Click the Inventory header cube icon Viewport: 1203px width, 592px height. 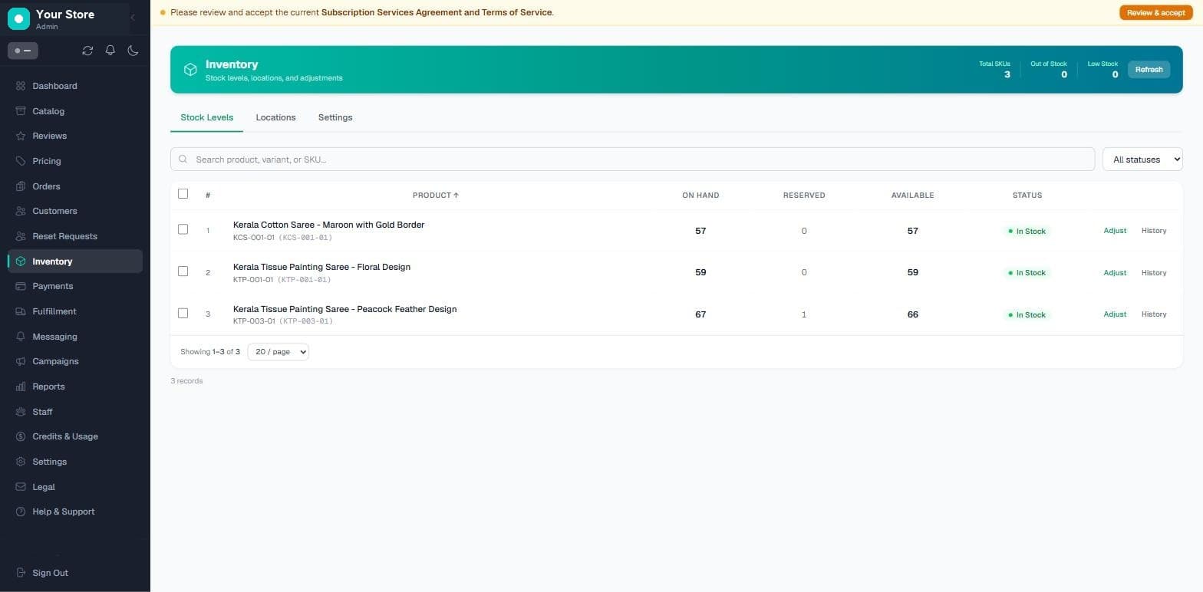[190, 70]
